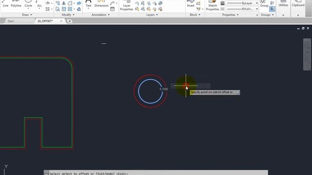Screen dimensions: 312x175
Task: Click the 0.7500 dynamic input field
Action: pos(164,89)
